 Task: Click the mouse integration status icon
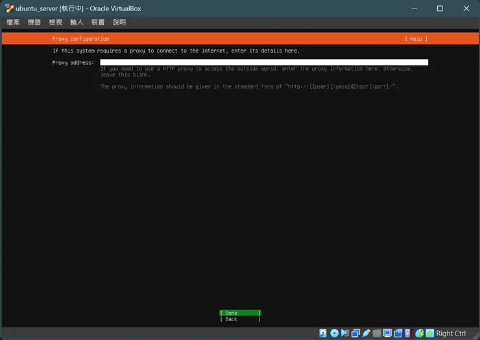[420, 333]
